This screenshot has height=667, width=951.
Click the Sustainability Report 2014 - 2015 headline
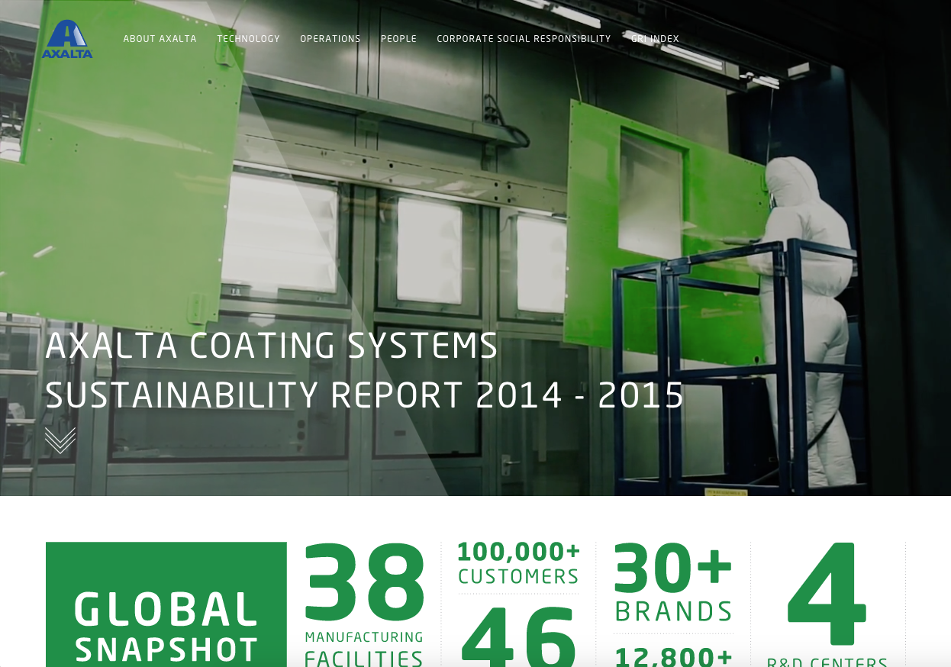[365, 395]
